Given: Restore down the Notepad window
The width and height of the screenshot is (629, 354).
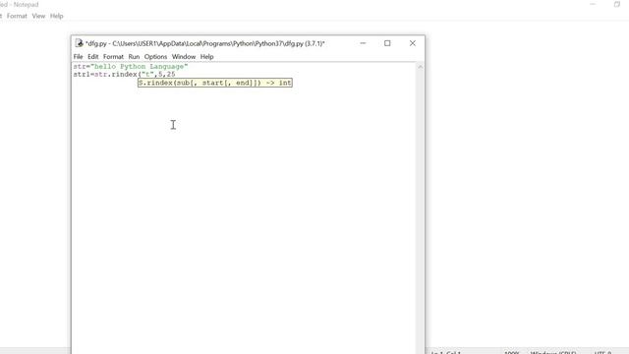Looking at the screenshot, I should (617, 4).
